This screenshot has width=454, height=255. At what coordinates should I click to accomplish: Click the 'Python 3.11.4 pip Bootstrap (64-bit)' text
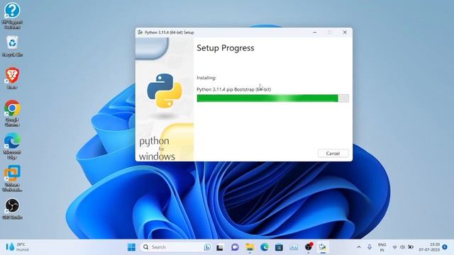233,89
